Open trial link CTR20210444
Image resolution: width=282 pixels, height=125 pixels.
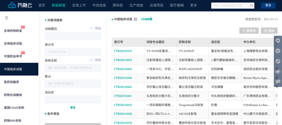[123, 78]
